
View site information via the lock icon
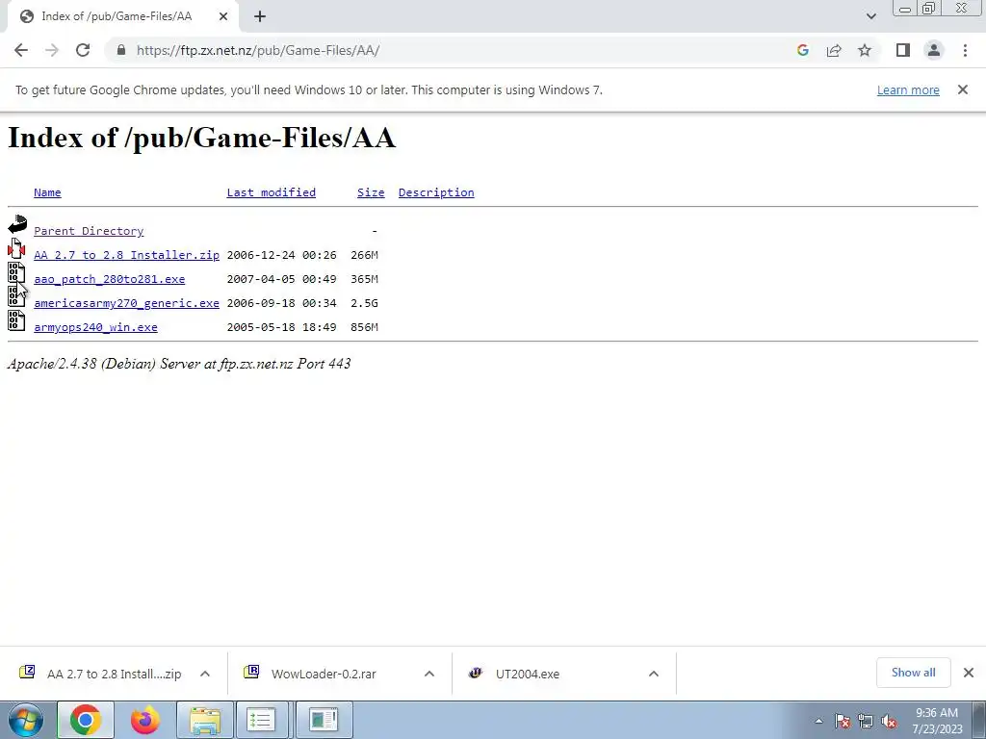point(121,50)
